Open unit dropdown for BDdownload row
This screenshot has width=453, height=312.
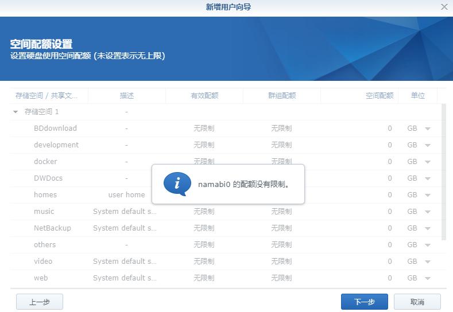click(428, 128)
